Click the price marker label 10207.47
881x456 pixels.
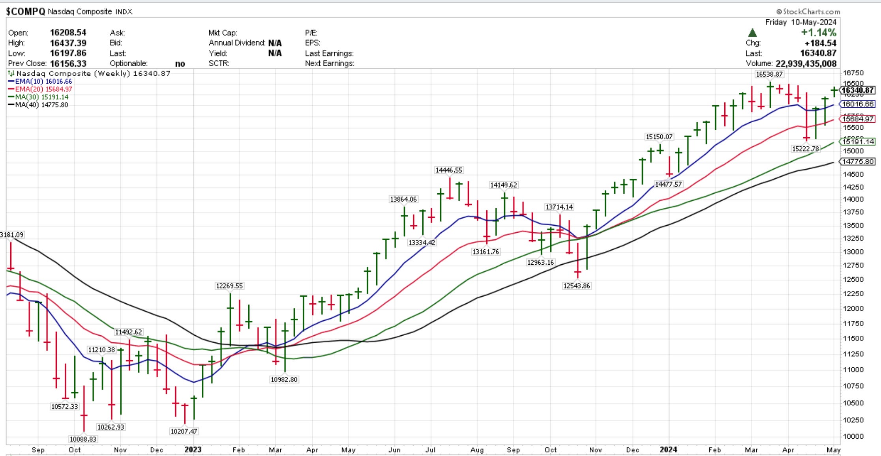(184, 431)
